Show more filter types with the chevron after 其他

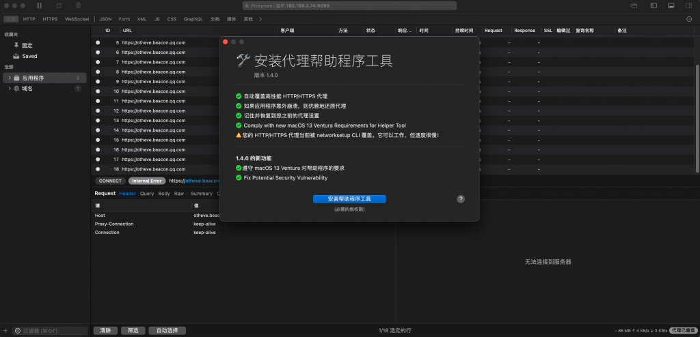[x=260, y=19]
